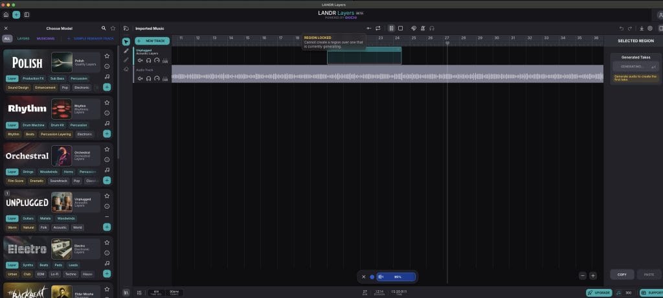This screenshot has height=298, width=663.
Task: Click the metronome icon in the transport bar
Action: (x=422, y=29)
